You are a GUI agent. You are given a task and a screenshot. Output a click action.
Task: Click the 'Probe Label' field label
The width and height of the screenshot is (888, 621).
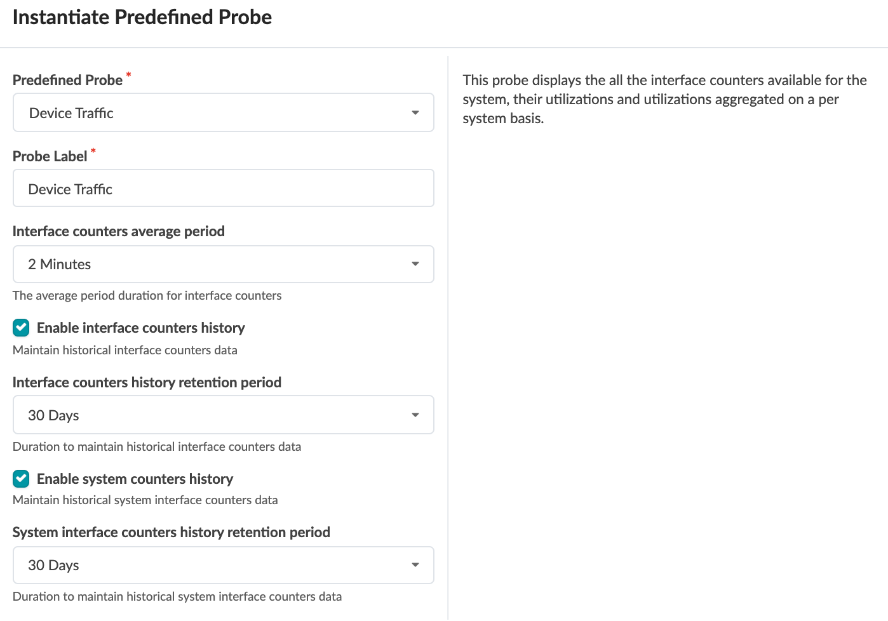[x=50, y=156]
